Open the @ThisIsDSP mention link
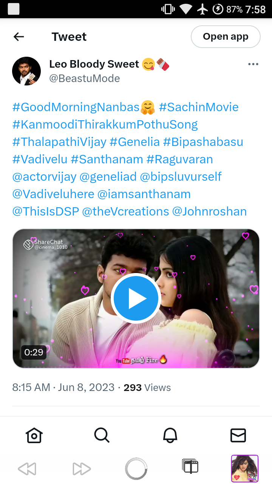 pos(45,211)
